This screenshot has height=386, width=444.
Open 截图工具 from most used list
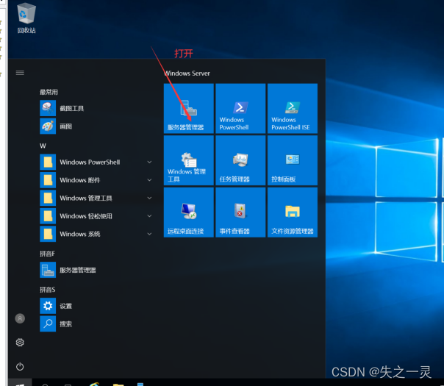(x=96, y=108)
